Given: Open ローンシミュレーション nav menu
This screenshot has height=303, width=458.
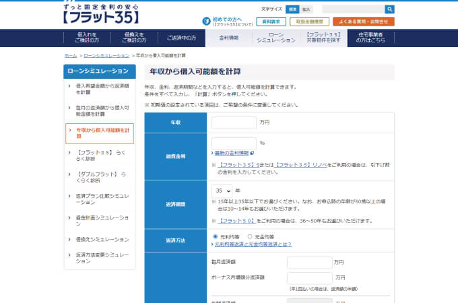Looking at the screenshot, I should point(276,38).
